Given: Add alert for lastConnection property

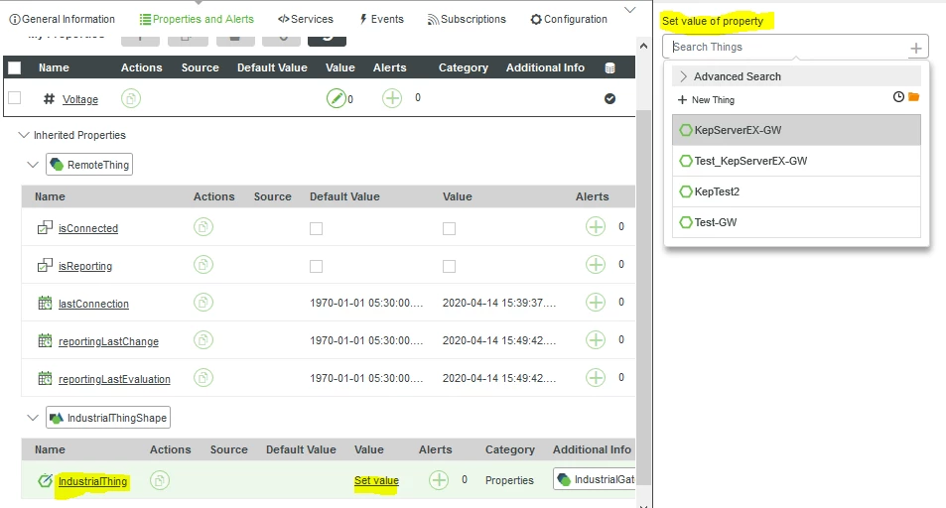Looking at the screenshot, I should tap(596, 303).
